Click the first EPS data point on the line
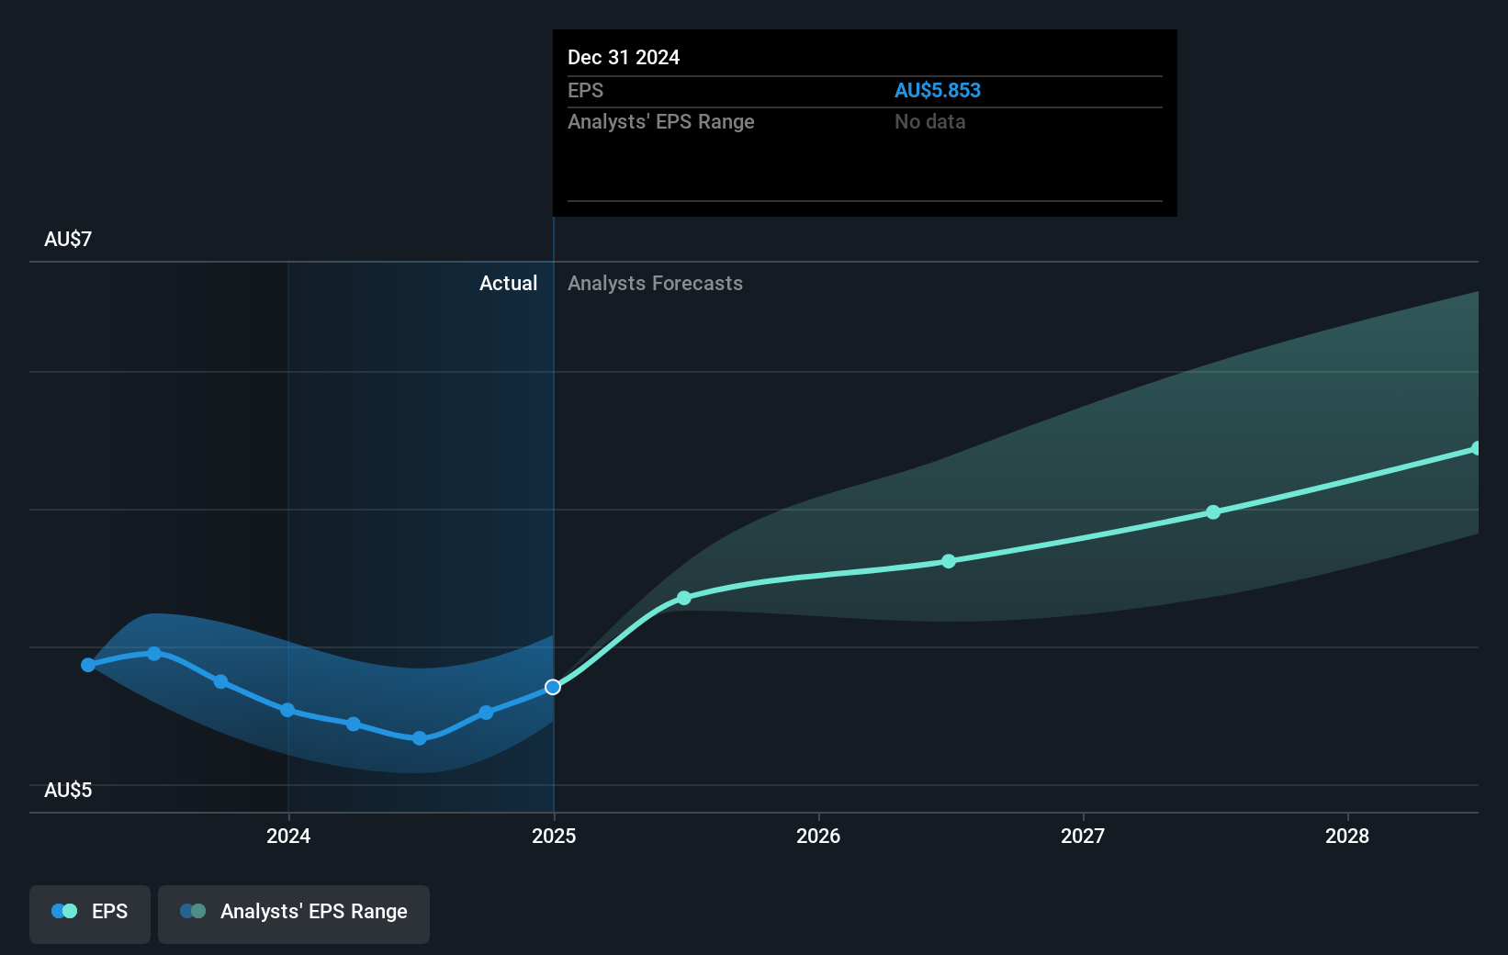 pyautogui.click(x=88, y=665)
